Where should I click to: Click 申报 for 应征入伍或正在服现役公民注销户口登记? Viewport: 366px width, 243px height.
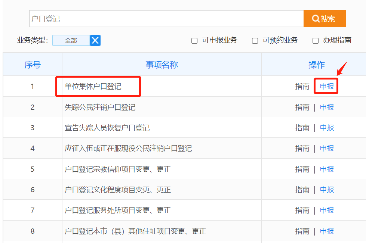pos(327,149)
